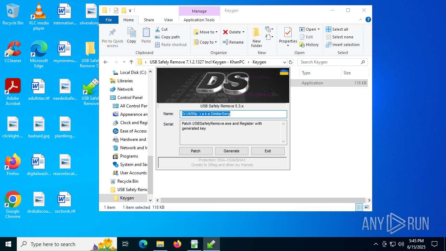Open recent locations dropdown arrow
446x251 pixels.
[x=124, y=62]
